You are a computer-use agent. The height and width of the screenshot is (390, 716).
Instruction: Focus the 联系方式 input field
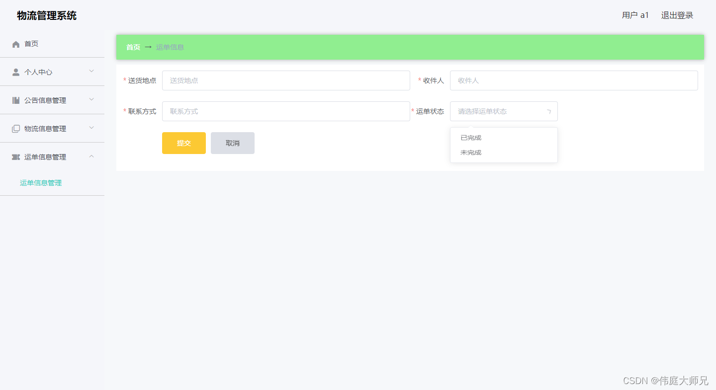[286, 111]
